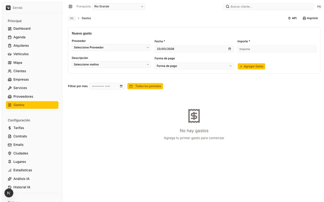Open the Seleccione motivo dropdown

(111, 64)
